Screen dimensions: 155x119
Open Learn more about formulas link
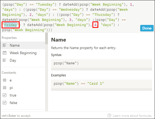[x=132, y=116]
